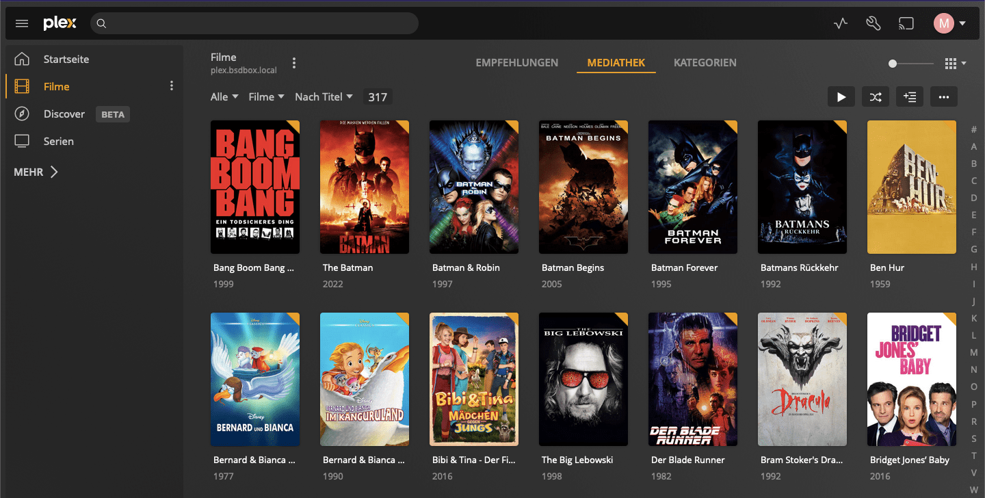Click the Filme filmstrip icon in sidebar
The height and width of the screenshot is (498, 985).
click(22, 86)
